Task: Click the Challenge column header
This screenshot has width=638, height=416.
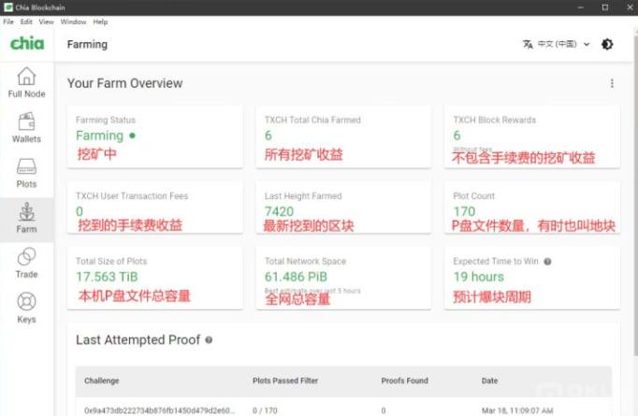Action: 102,381
